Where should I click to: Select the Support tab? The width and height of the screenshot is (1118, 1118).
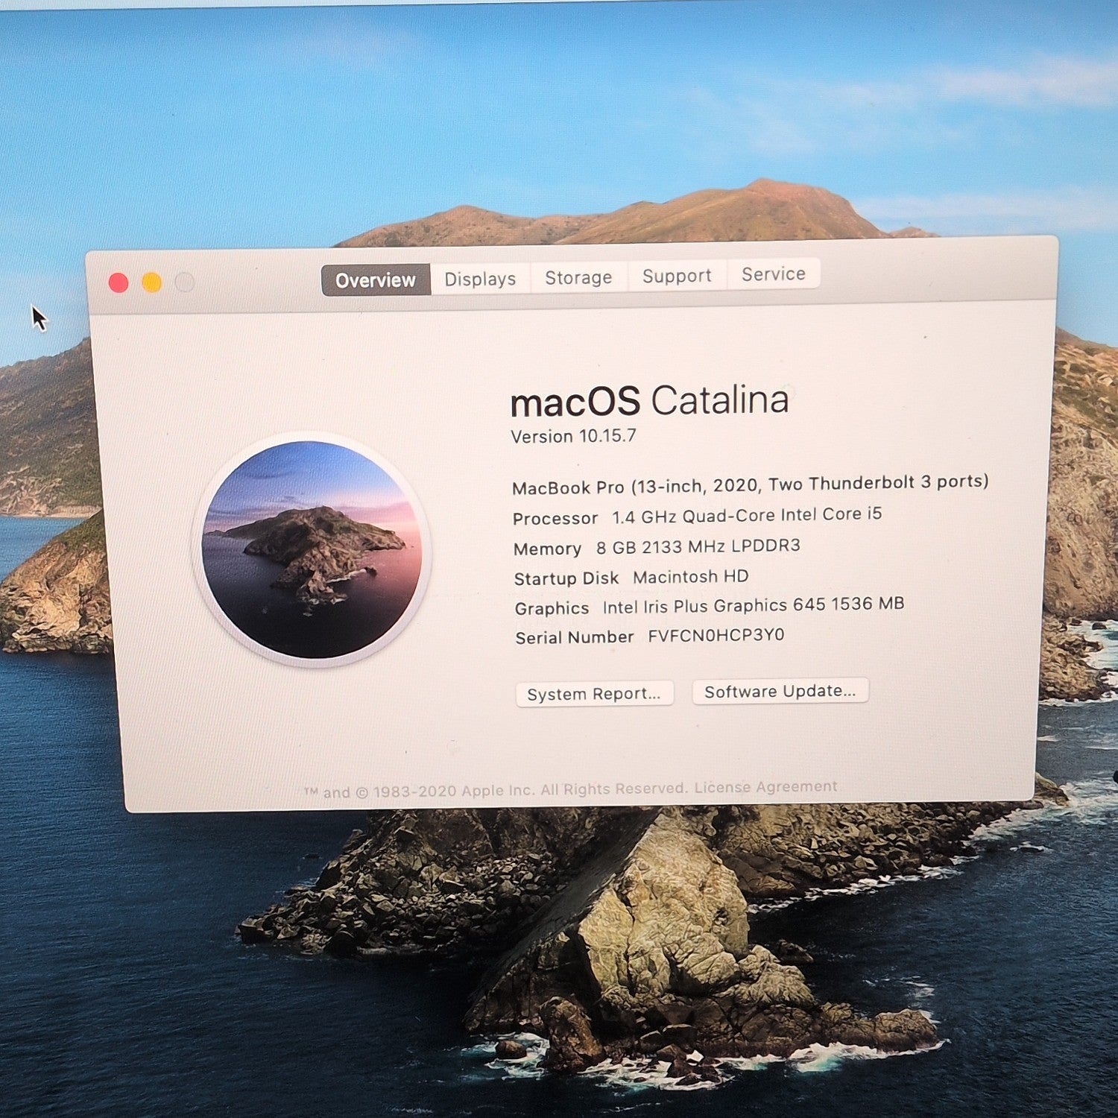point(677,275)
